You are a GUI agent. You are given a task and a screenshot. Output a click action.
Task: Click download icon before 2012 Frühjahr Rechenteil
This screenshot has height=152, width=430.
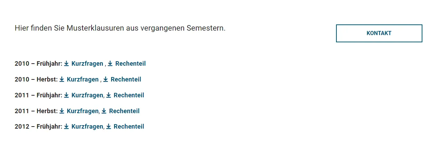[108, 127]
